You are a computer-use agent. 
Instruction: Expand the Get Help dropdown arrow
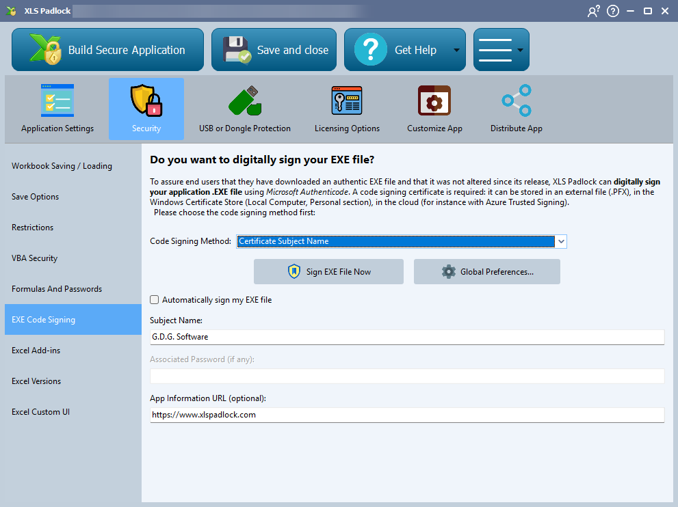[x=456, y=51]
